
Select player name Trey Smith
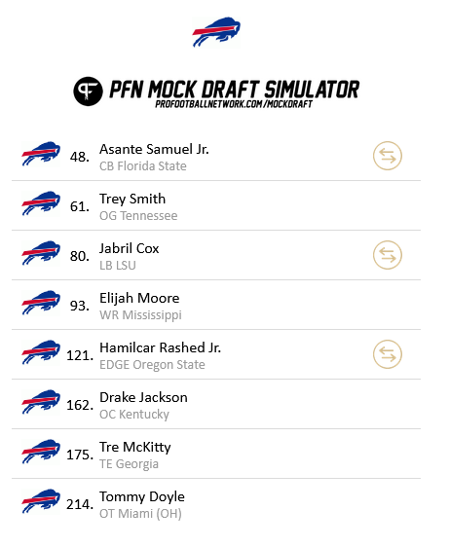[x=132, y=199]
